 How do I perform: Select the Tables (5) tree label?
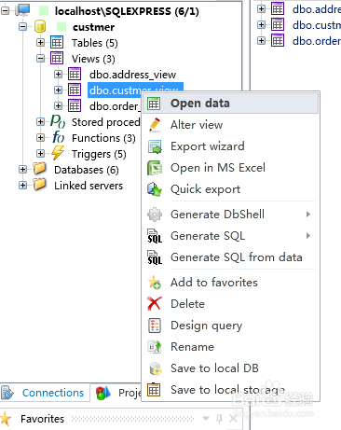(95, 43)
